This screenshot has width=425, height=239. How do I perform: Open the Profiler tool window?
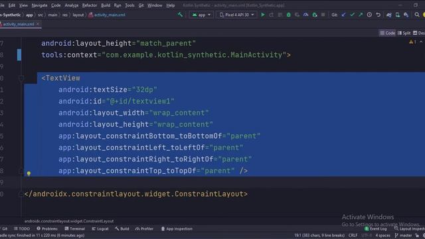tap(144, 228)
